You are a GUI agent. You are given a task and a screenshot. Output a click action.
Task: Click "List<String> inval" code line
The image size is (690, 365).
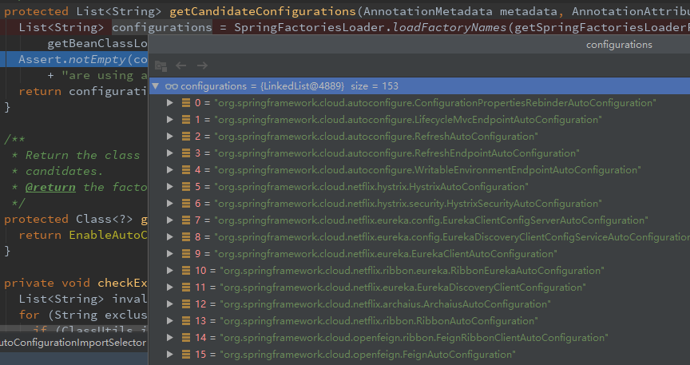[x=83, y=299]
